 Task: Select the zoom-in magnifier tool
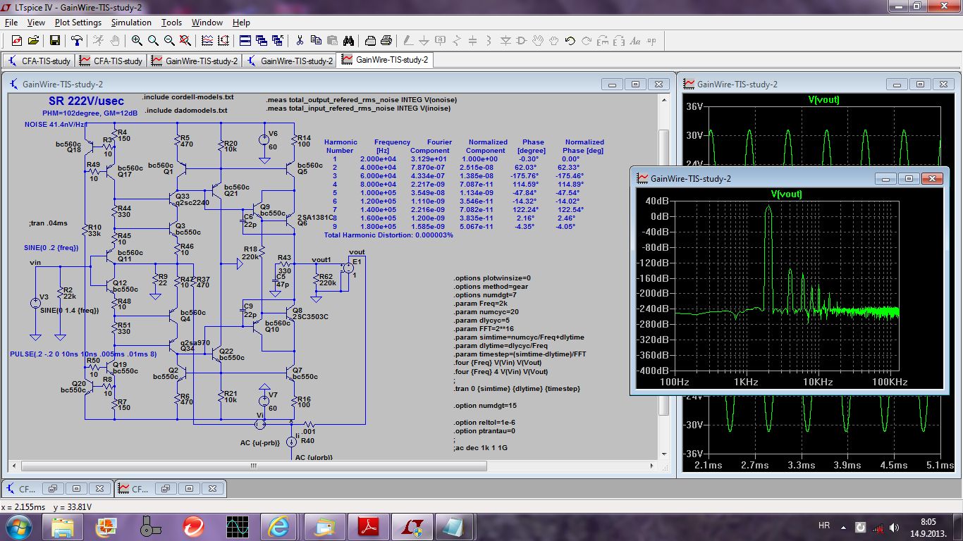click(137, 41)
